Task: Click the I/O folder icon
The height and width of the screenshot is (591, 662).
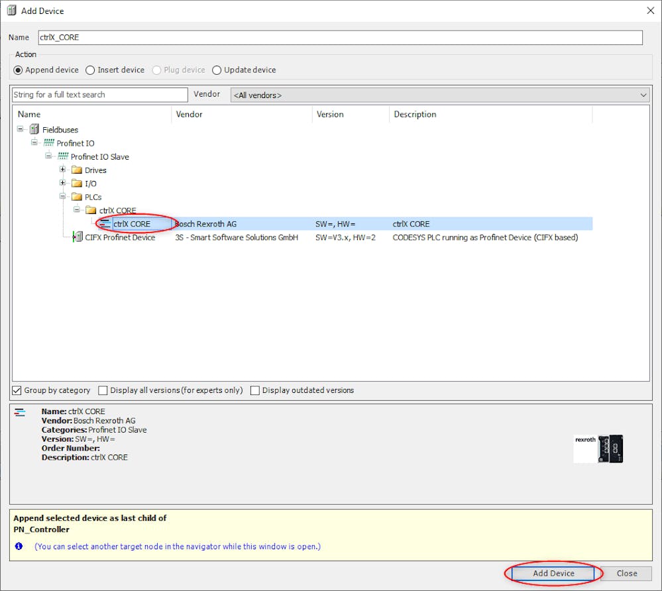Action: coord(77,184)
